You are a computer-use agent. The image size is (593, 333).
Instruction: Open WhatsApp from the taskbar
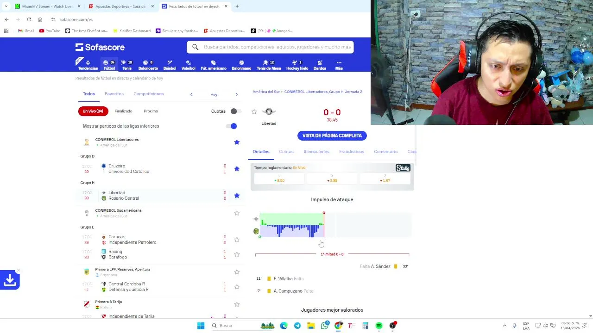tap(325, 326)
